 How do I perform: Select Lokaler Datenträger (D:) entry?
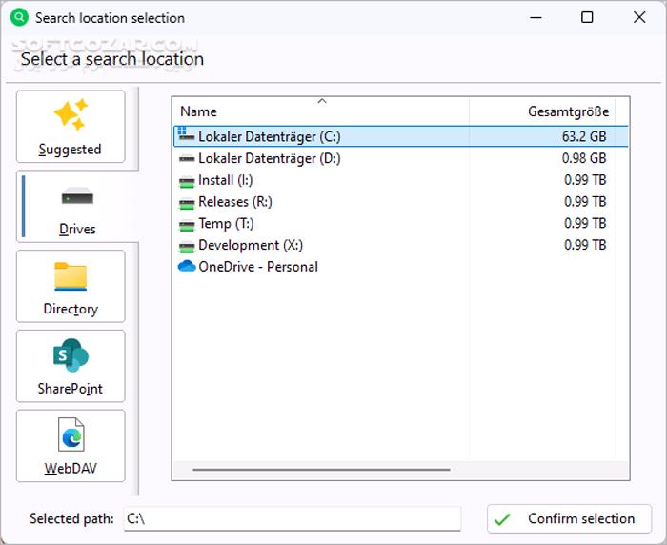coord(269,158)
